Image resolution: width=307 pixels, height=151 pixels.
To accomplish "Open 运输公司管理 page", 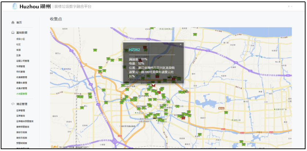I will 22,61.
